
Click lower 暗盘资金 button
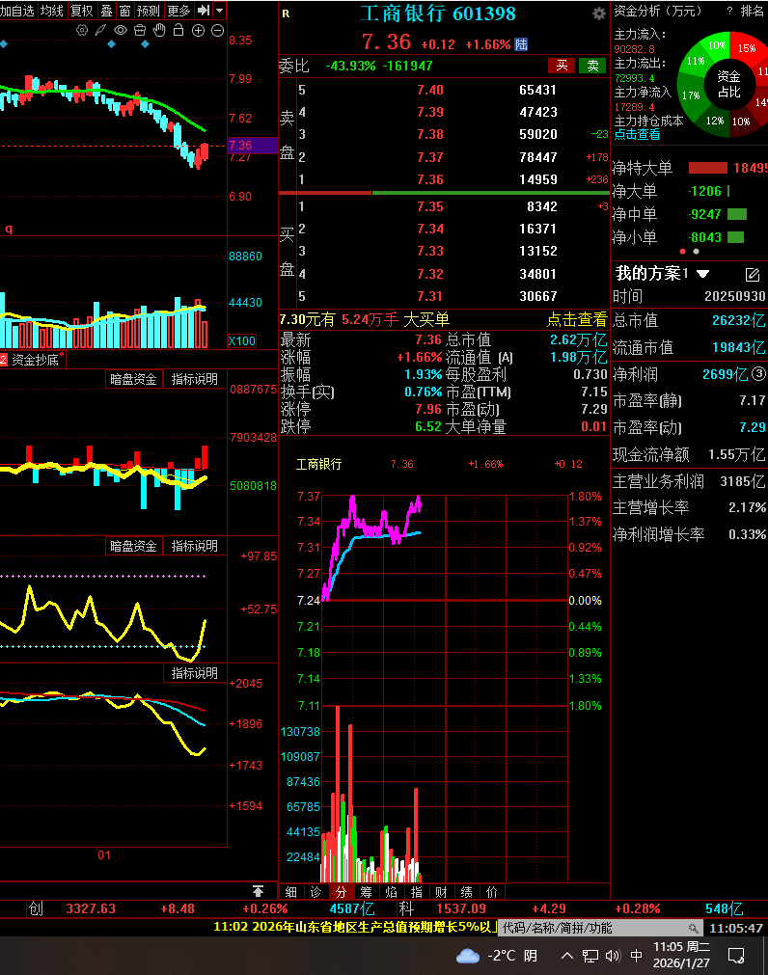[x=134, y=546]
